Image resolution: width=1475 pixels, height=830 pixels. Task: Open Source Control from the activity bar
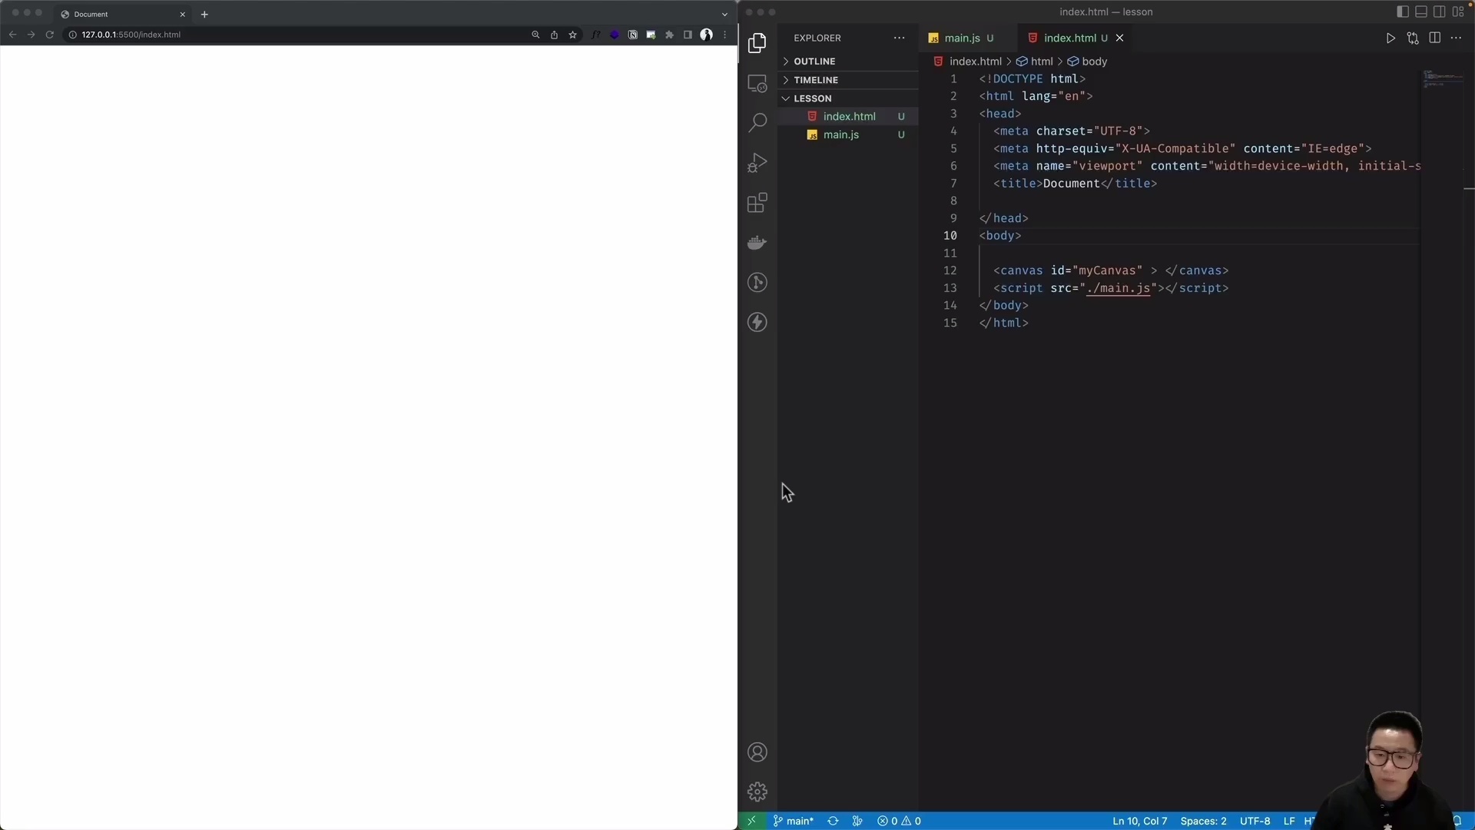point(757,283)
